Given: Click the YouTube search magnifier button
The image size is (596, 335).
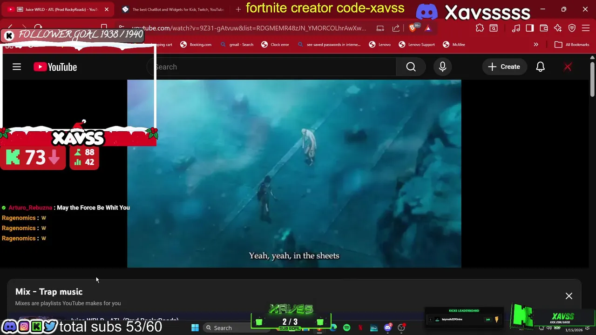Looking at the screenshot, I should [411, 67].
